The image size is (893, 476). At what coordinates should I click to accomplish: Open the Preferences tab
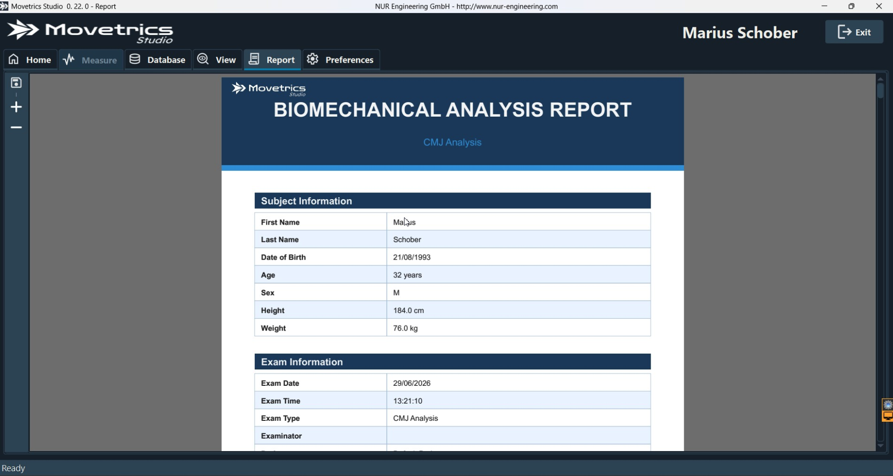341,59
